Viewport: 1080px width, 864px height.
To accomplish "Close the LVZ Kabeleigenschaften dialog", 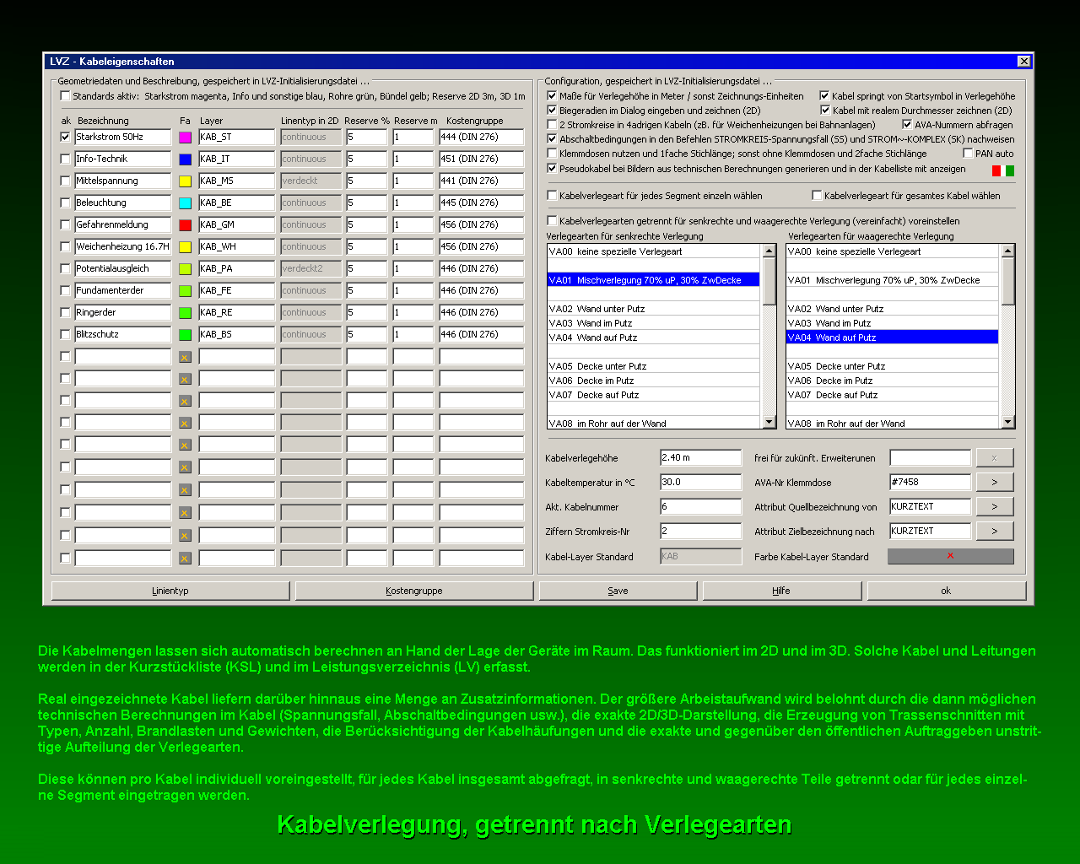I will click(x=1023, y=62).
